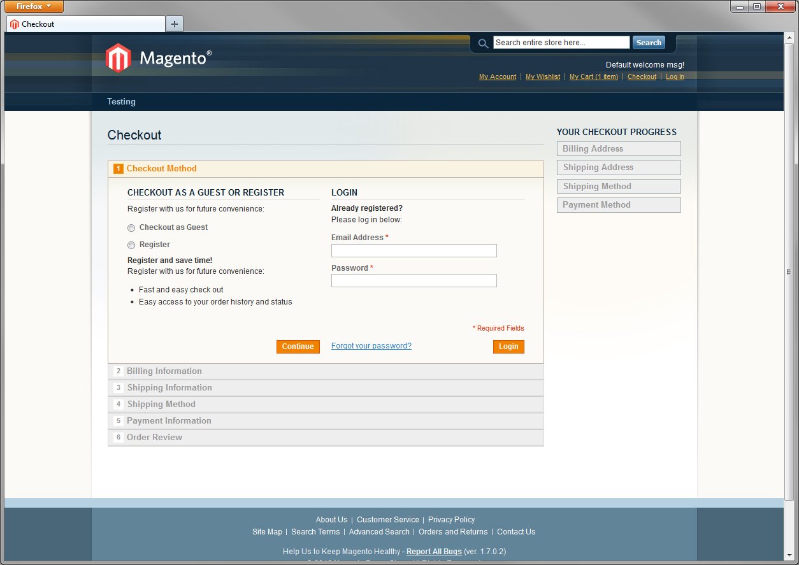Viewport: 799px width, 565px height.
Task: Click Shipping Method in checkout progress
Action: click(619, 187)
